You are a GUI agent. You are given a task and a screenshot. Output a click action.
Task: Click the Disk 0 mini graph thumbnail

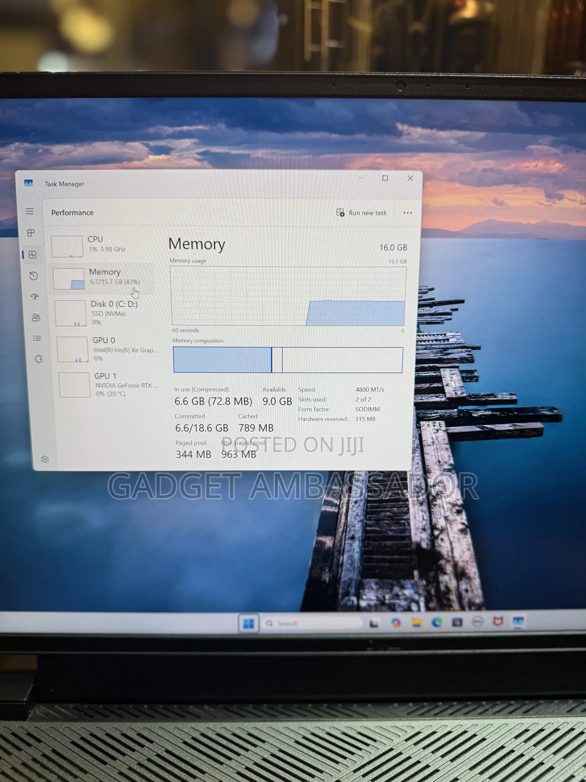tap(71, 313)
